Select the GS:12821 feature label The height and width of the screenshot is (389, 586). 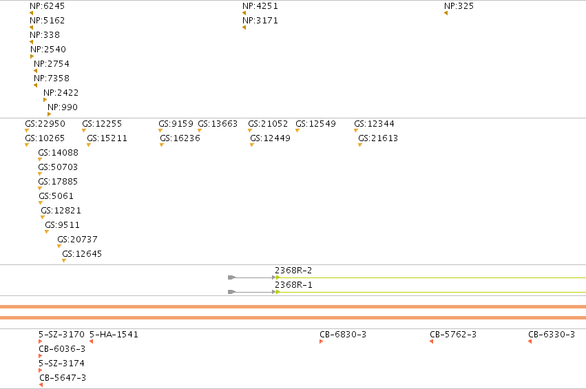click(61, 211)
